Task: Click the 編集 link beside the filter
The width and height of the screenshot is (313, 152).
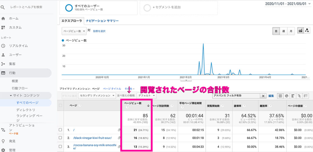Action: tap(271, 96)
